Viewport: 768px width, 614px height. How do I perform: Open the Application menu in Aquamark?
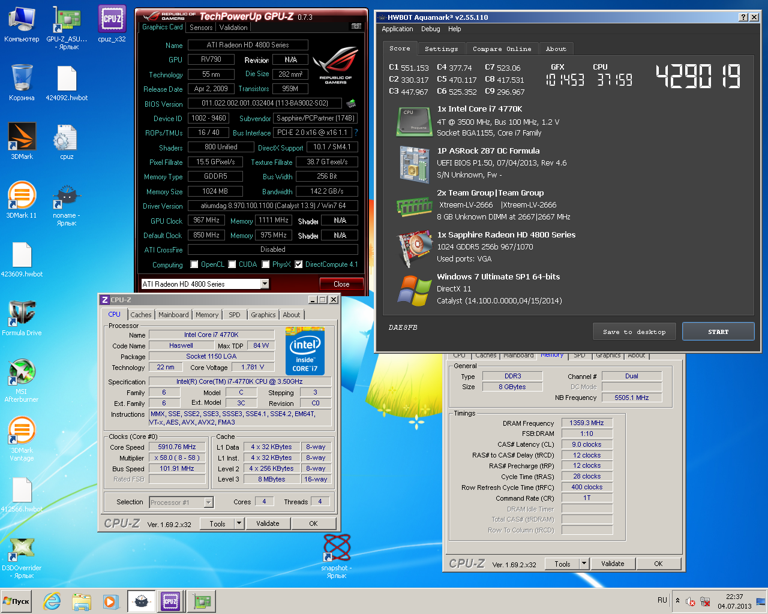click(x=397, y=29)
